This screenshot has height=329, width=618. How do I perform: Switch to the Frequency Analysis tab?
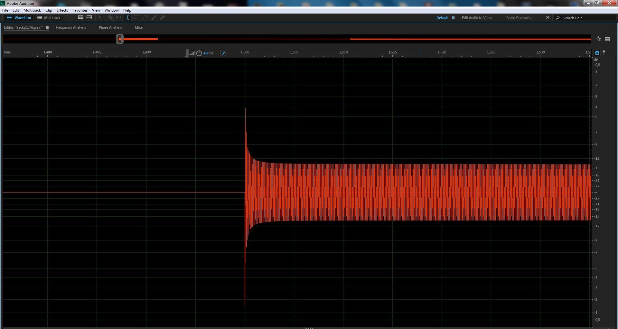coord(70,27)
